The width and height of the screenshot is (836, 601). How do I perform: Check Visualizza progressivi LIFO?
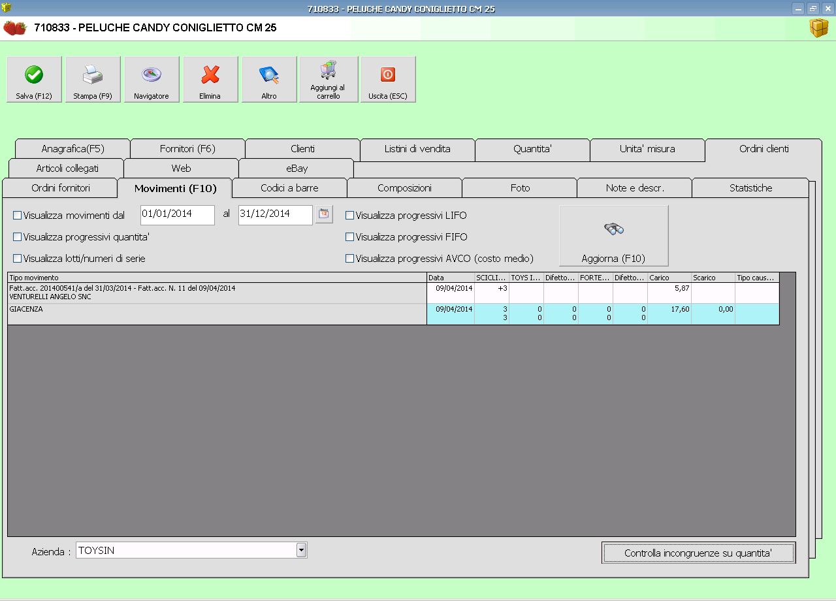click(x=350, y=216)
